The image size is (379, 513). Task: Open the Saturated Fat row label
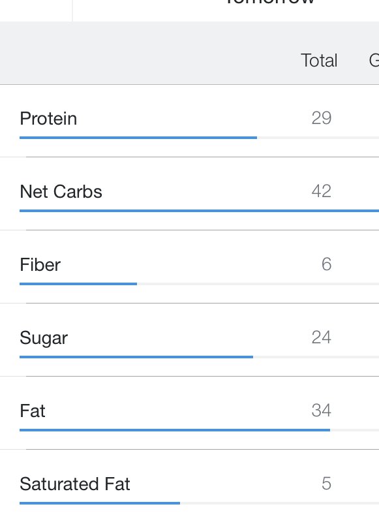coord(75,484)
